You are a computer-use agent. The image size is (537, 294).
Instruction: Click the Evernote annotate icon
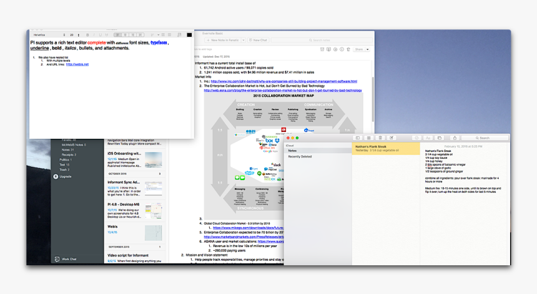pyautogui.click(x=335, y=49)
